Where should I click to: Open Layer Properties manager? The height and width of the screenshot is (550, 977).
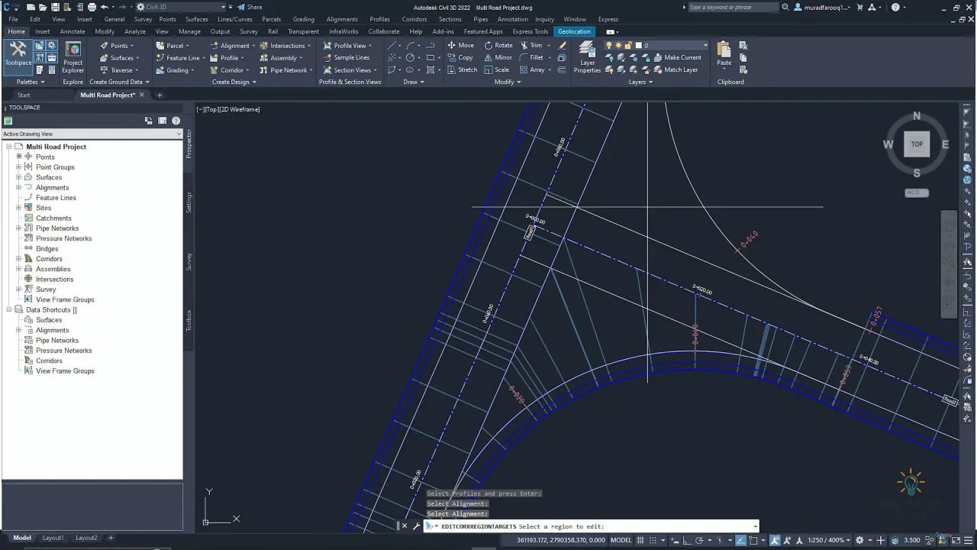587,57
